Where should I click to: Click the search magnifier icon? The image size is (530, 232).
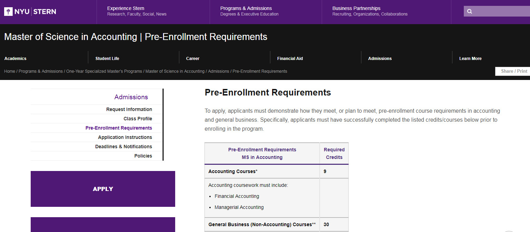click(470, 11)
